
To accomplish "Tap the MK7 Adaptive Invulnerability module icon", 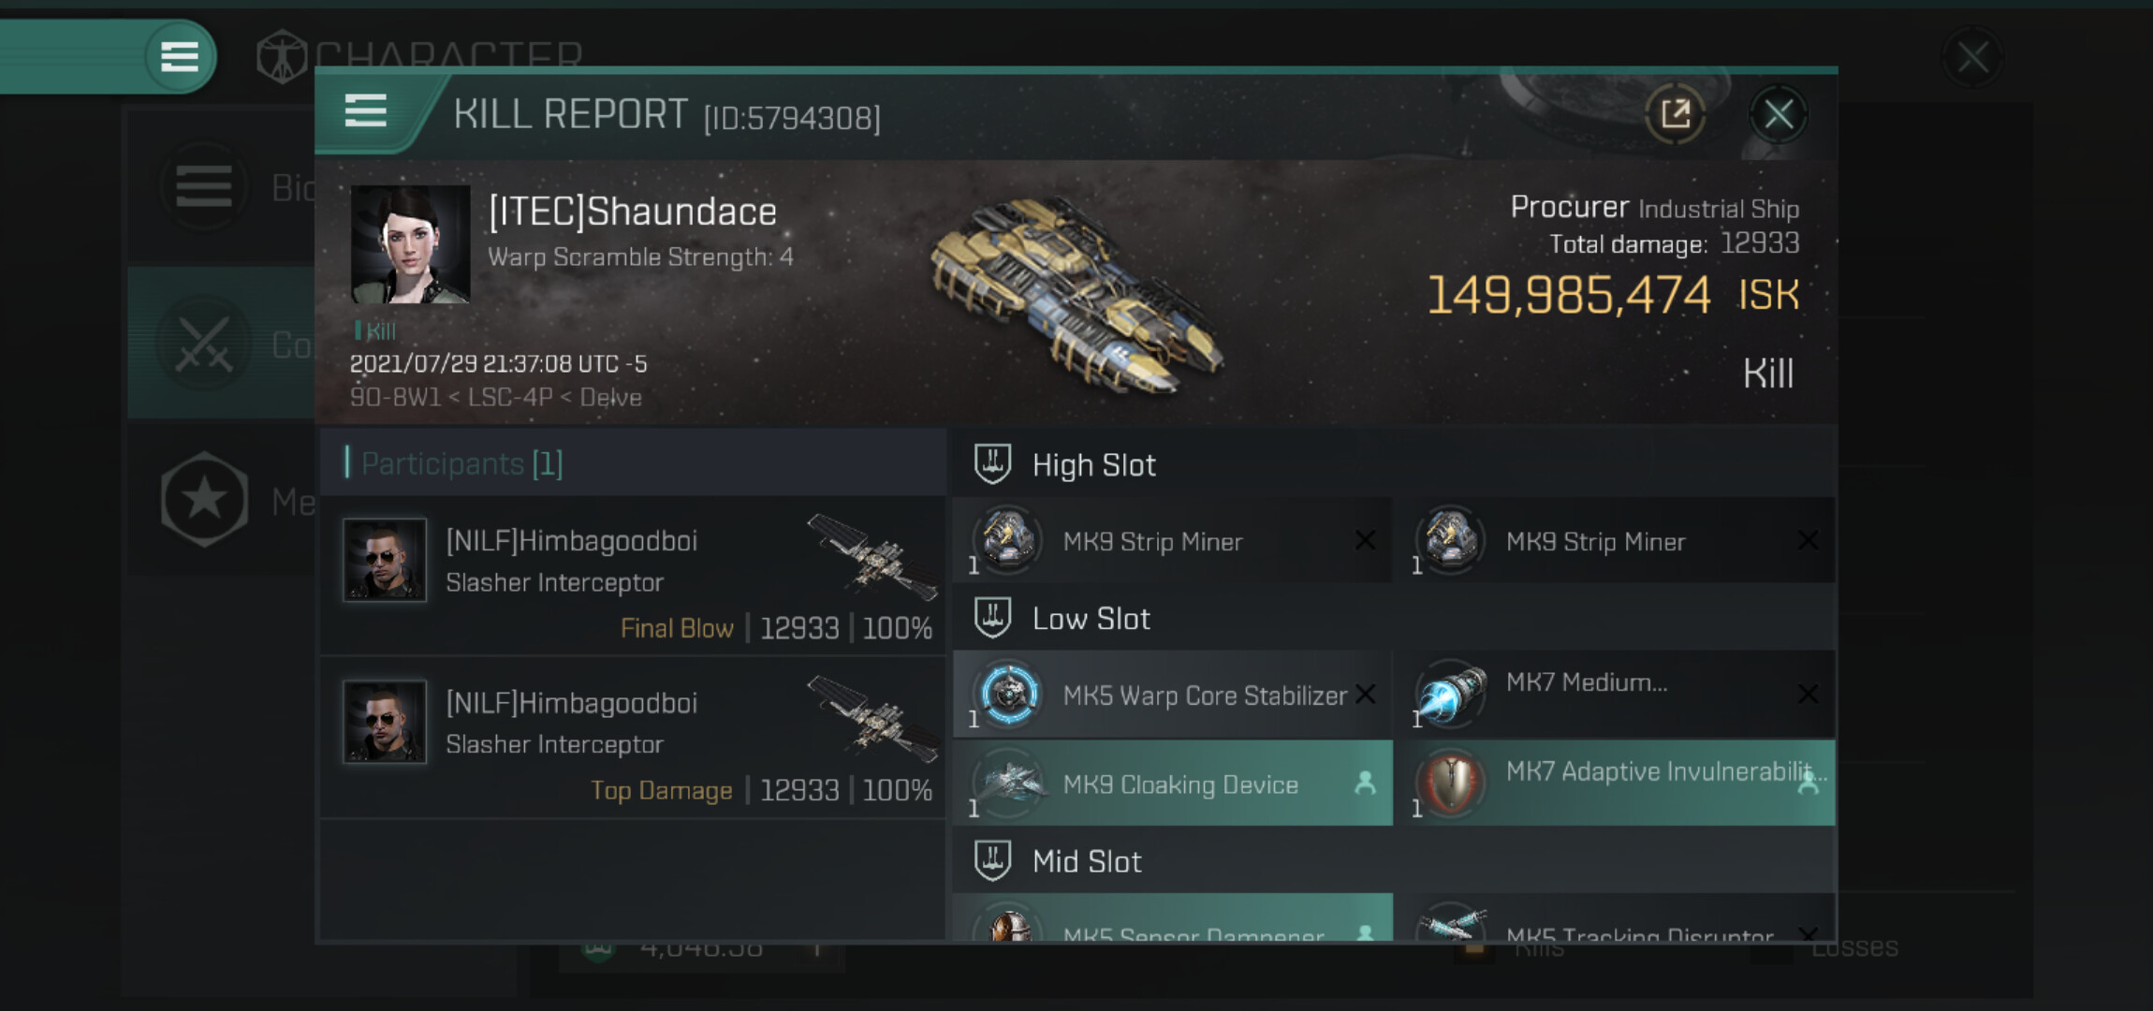I will (x=1451, y=783).
